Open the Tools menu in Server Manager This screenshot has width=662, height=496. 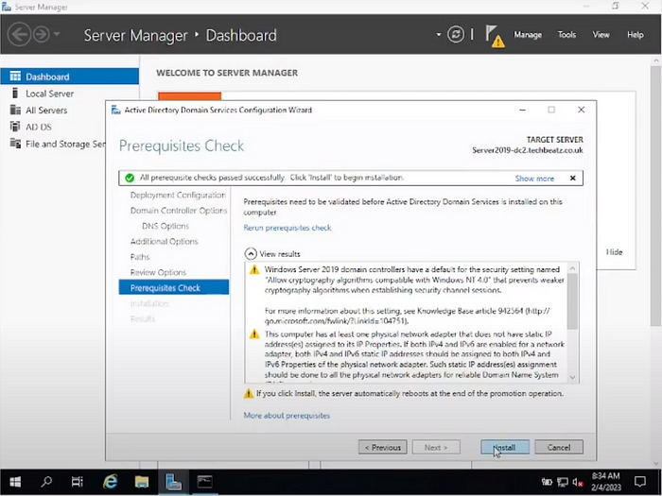[566, 35]
